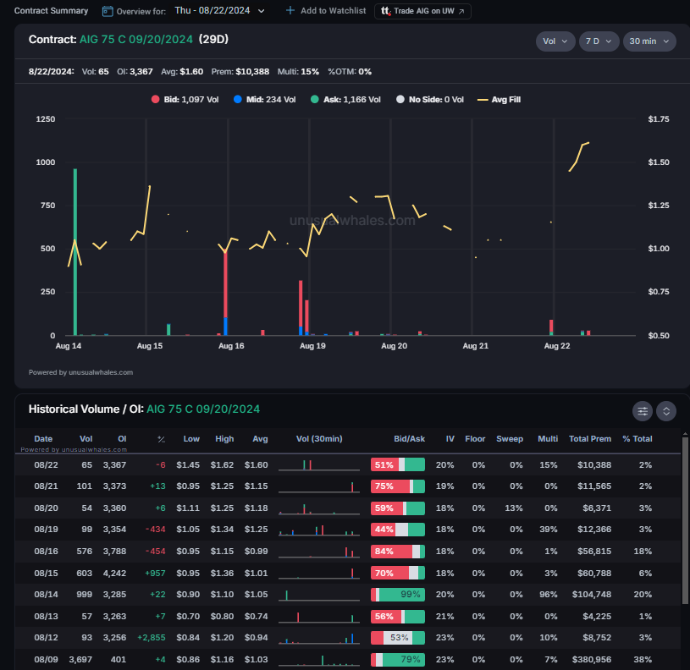
Task: Click Trade AIG on UW button
Action: (x=422, y=11)
